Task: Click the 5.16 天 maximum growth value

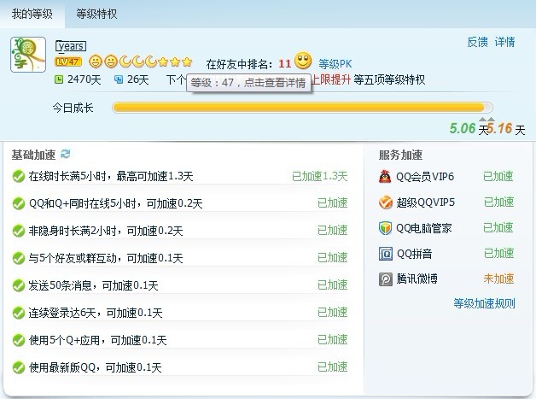Action: coord(506,129)
